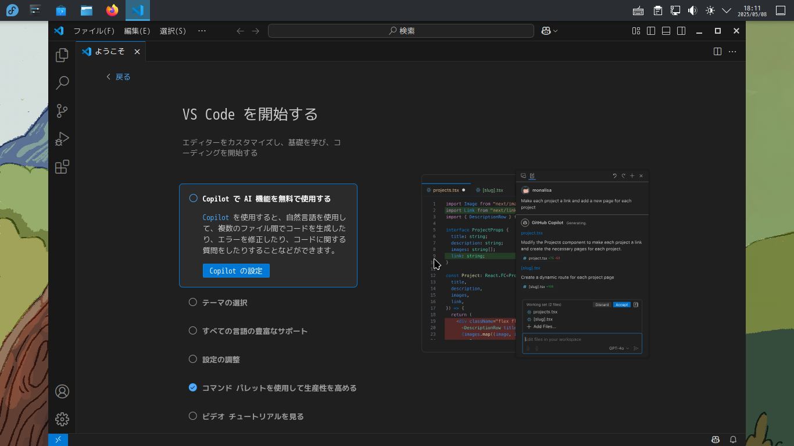
Task: Open the overflow menu (…) in menu bar
Action: (x=202, y=31)
